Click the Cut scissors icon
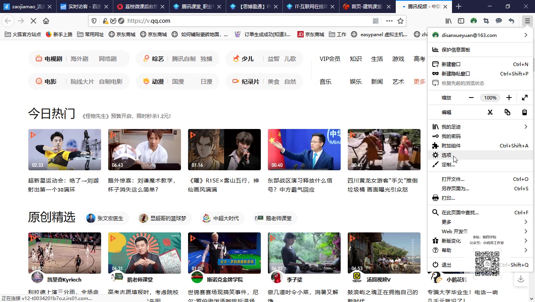 click(x=490, y=112)
